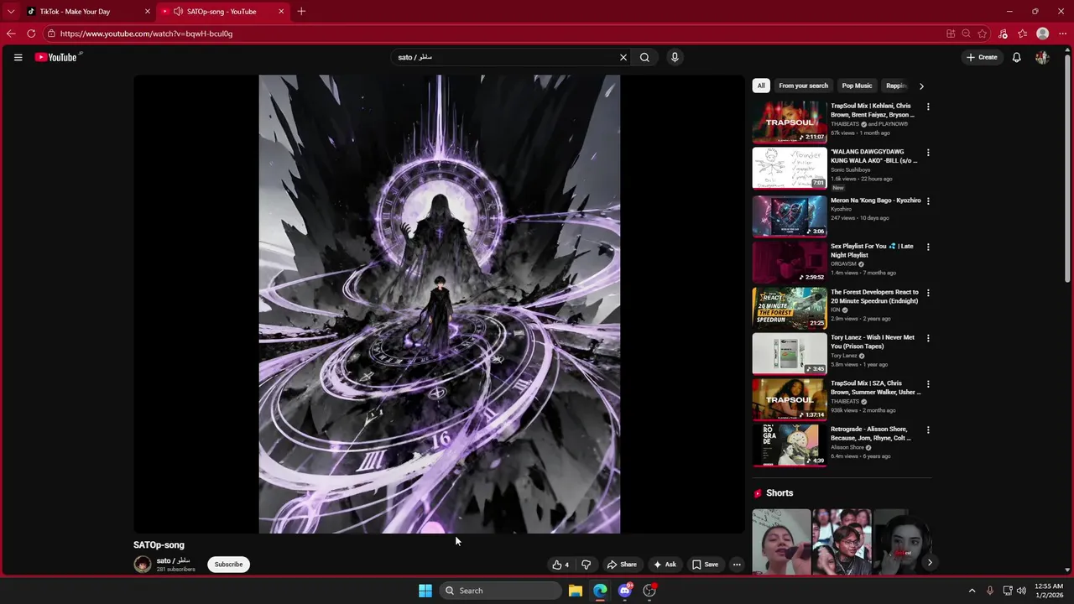Screen dimensions: 1074x604
Task: Click the taskbar Search box
Action: click(x=501, y=591)
